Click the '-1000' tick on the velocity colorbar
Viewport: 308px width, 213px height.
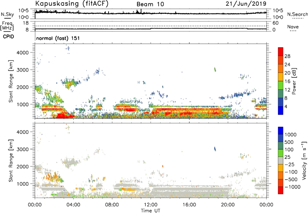tap(293, 187)
